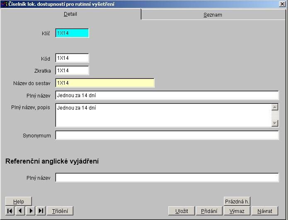The width and height of the screenshot is (289, 220).
Task: Go to the first record
Action: [x=10, y=211]
